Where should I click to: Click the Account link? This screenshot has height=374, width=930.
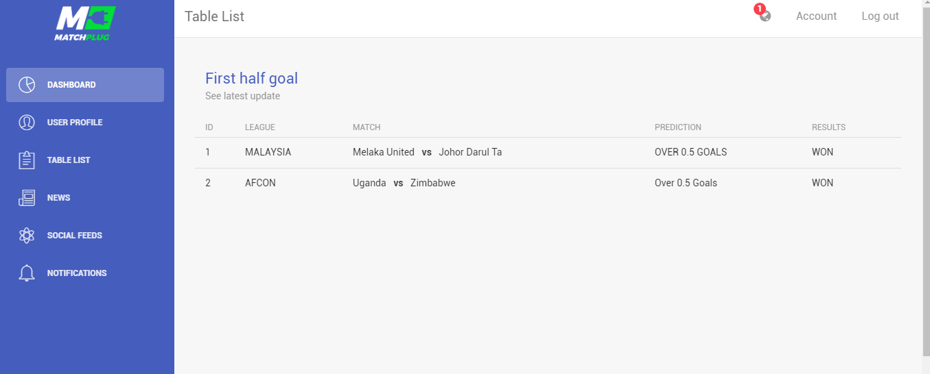click(x=816, y=16)
